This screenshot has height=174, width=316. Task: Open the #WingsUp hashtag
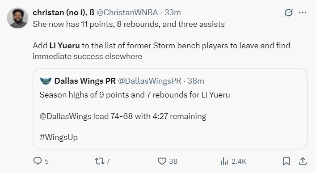[x=59, y=137]
